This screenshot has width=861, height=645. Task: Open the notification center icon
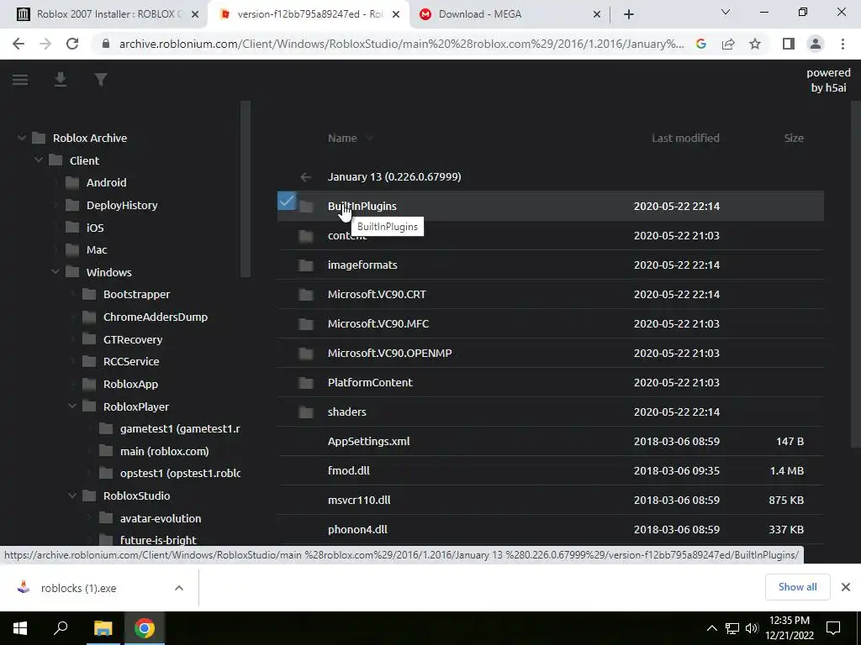[833, 628]
